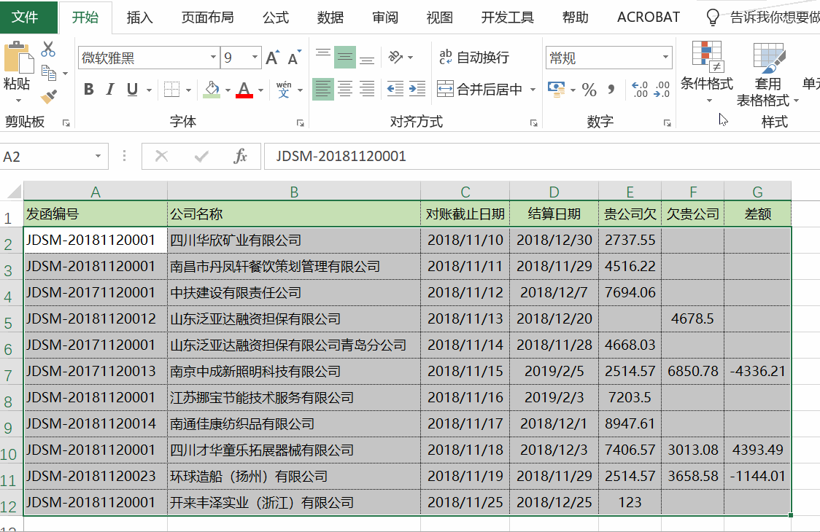
Task: Select column B header
Action: coord(294,192)
